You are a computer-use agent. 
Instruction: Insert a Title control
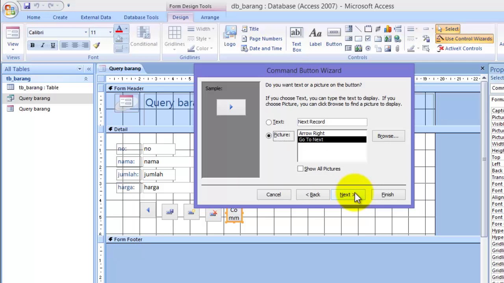(x=250, y=29)
